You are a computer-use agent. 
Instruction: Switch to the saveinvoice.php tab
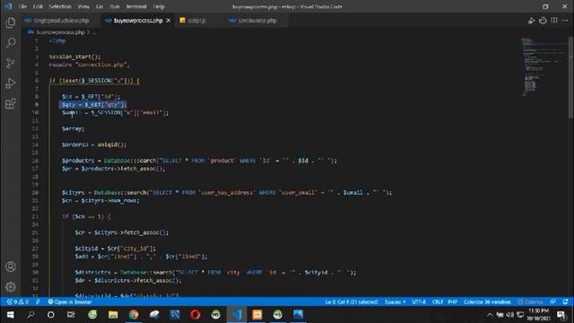coord(257,21)
